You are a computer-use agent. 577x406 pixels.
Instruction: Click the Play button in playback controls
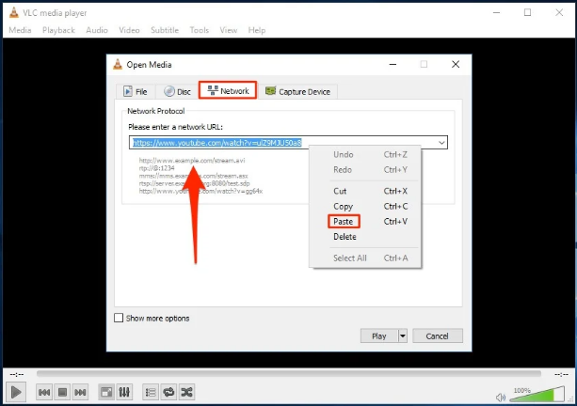(x=16, y=392)
